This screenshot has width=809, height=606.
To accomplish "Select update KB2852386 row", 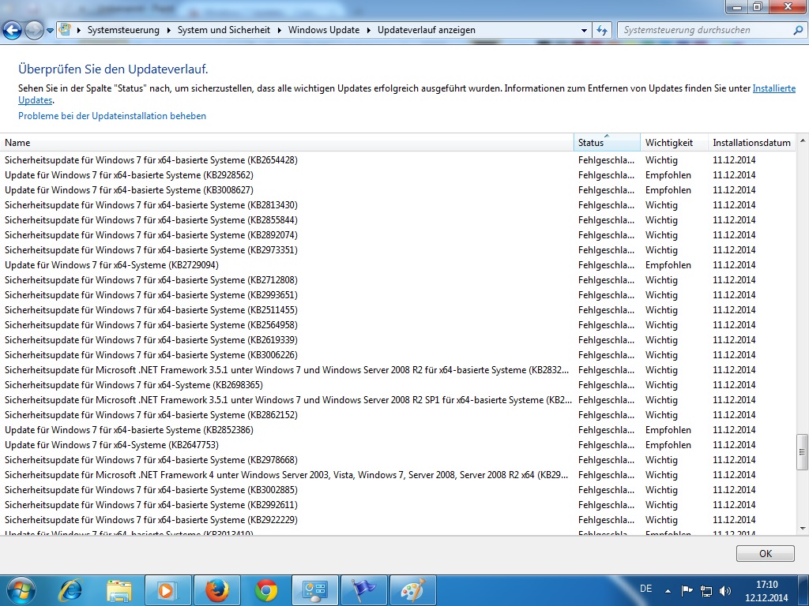I will pos(398,430).
